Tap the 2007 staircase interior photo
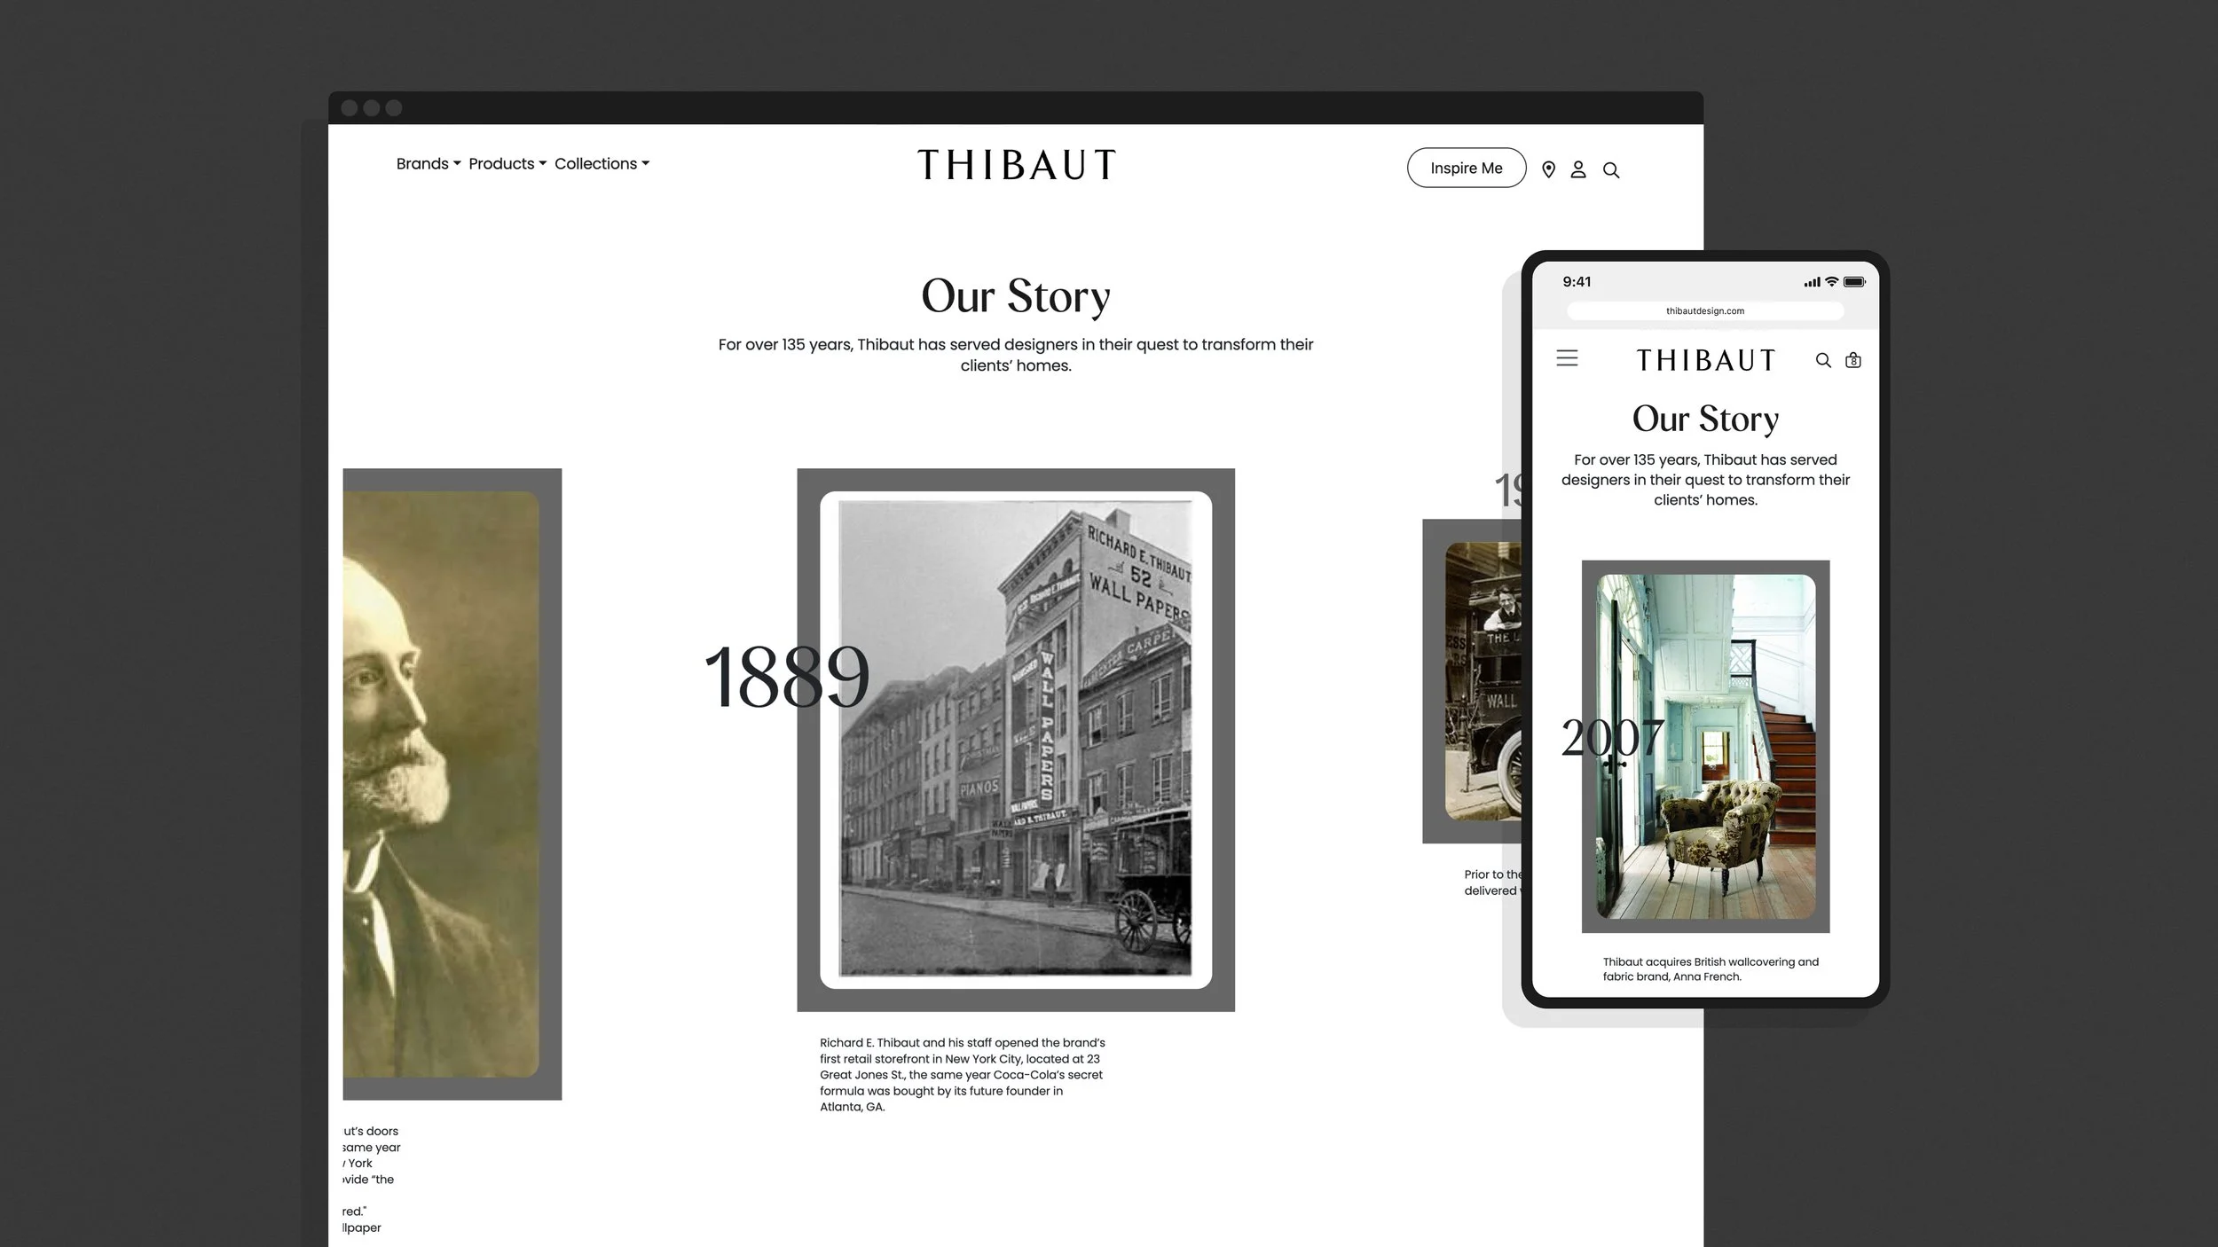 click(1706, 746)
